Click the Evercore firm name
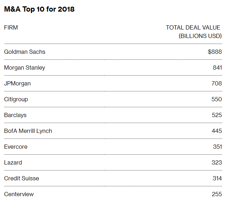The height and width of the screenshot is (206, 227). click(15, 147)
